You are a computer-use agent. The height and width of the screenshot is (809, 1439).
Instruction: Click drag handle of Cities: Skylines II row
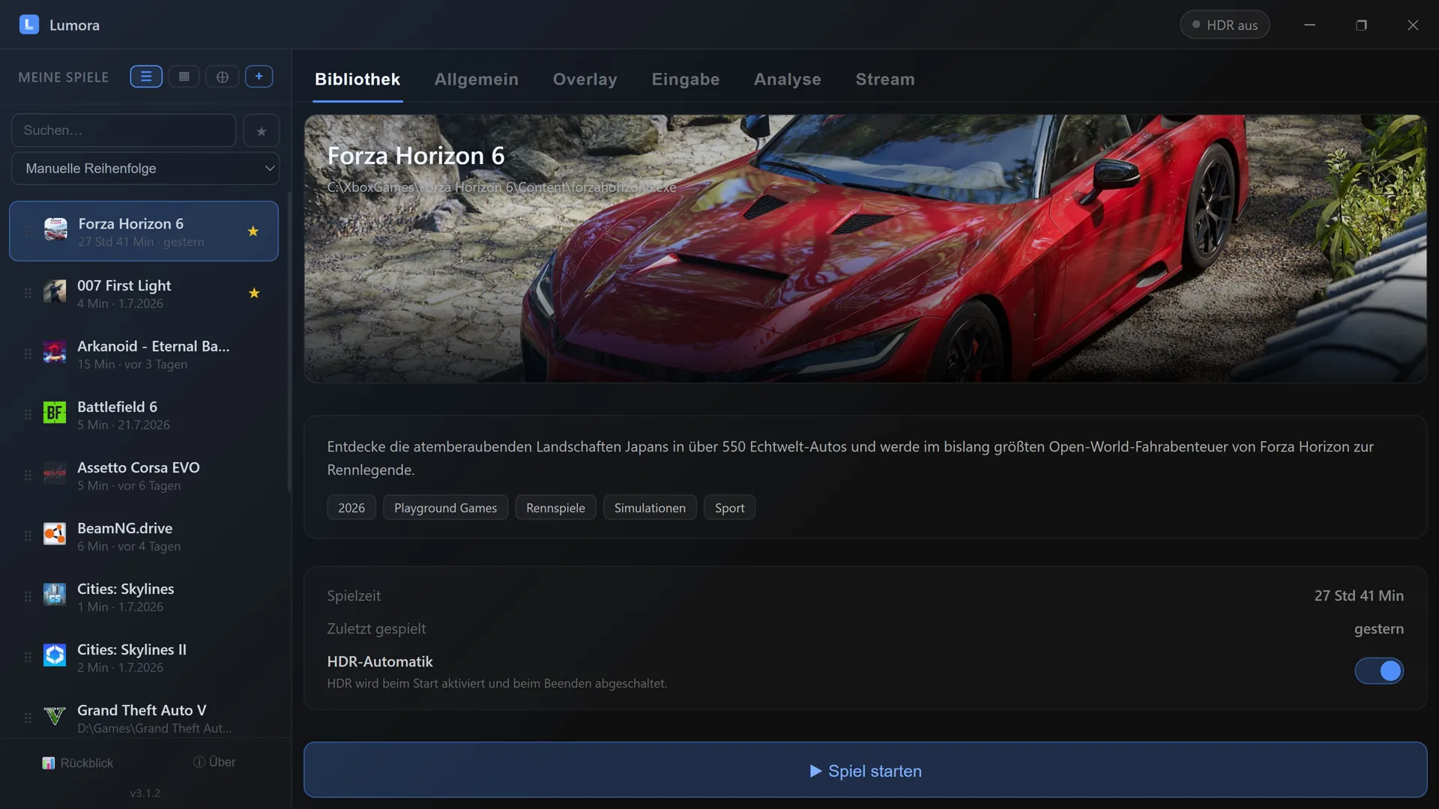pos(28,657)
